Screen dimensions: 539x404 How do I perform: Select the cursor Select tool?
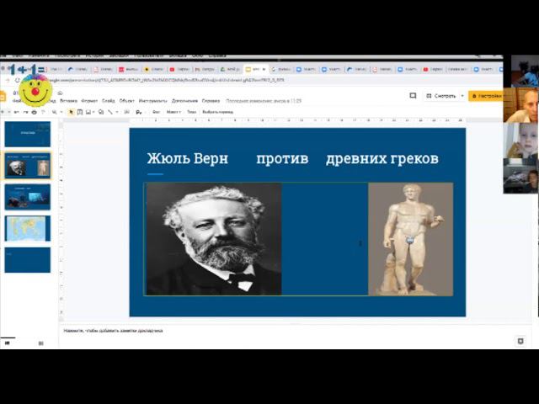[71, 112]
